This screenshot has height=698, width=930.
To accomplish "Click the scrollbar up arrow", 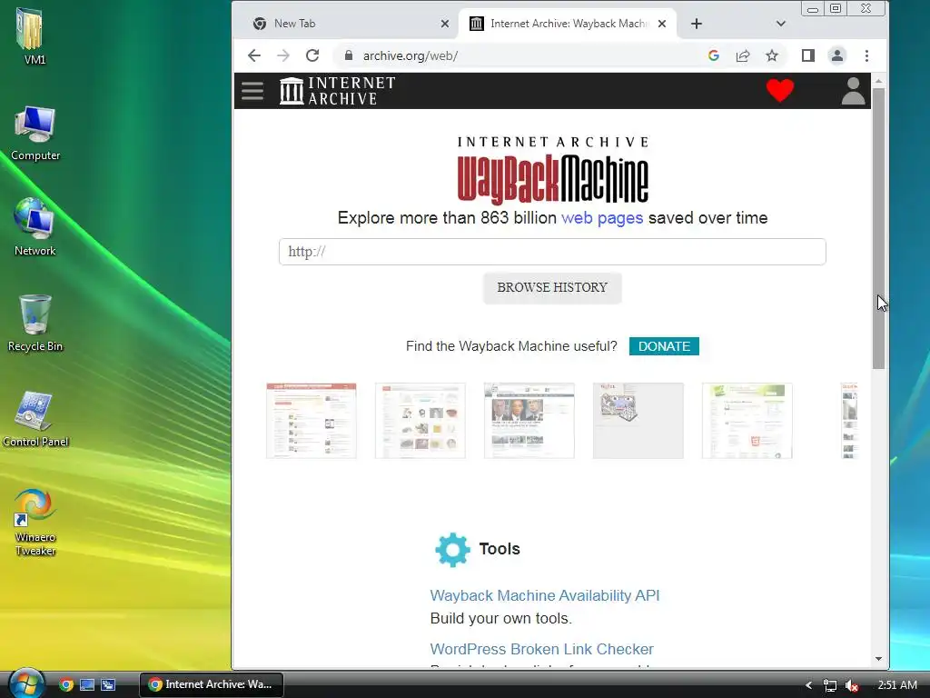I will tap(878, 81).
